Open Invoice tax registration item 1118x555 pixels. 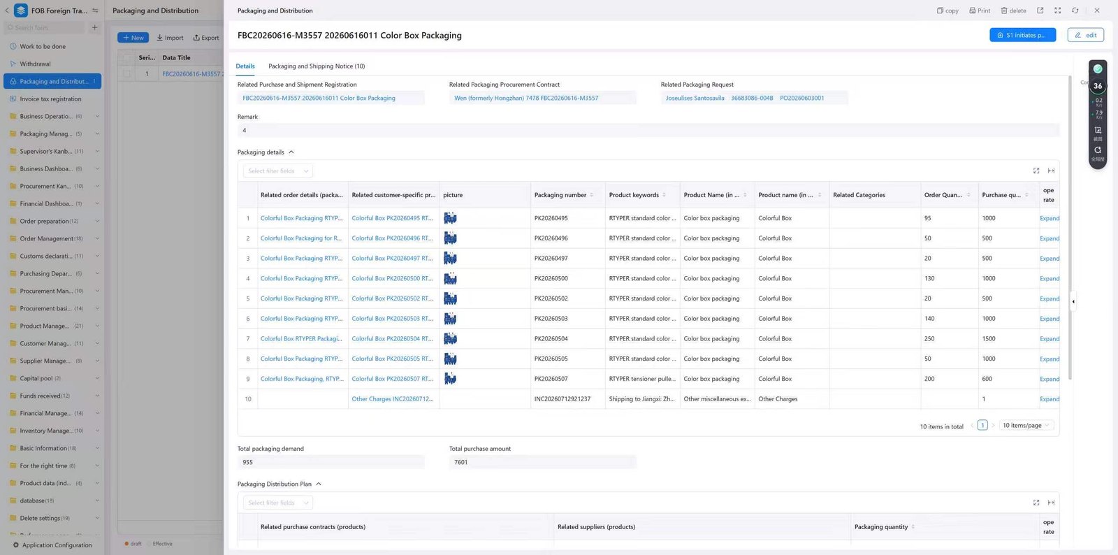[x=50, y=99]
